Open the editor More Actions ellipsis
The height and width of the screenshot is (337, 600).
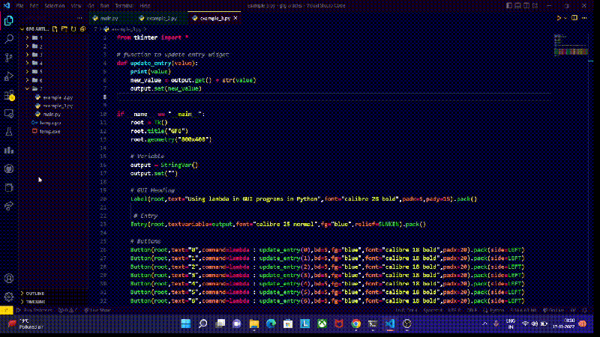point(584,18)
